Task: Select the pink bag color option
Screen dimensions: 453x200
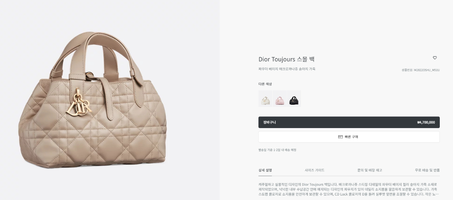Action: 280,99
